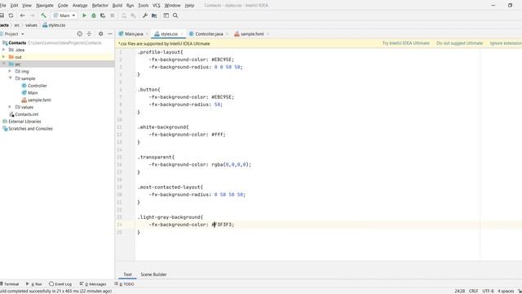Open the Run menu

tap(130, 6)
